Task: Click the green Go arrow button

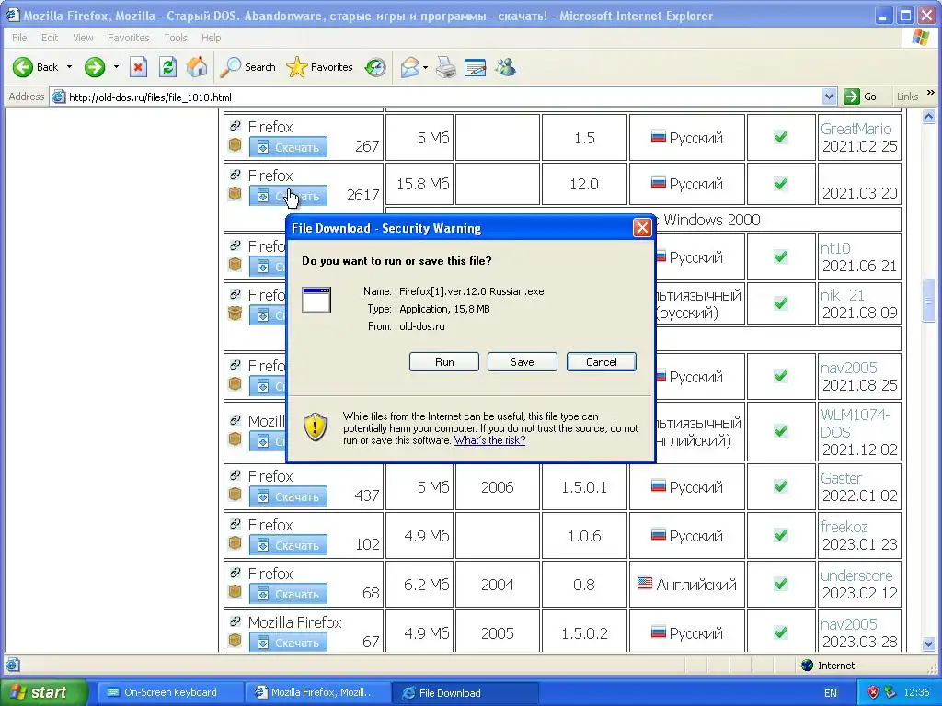Action: pos(851,97)
